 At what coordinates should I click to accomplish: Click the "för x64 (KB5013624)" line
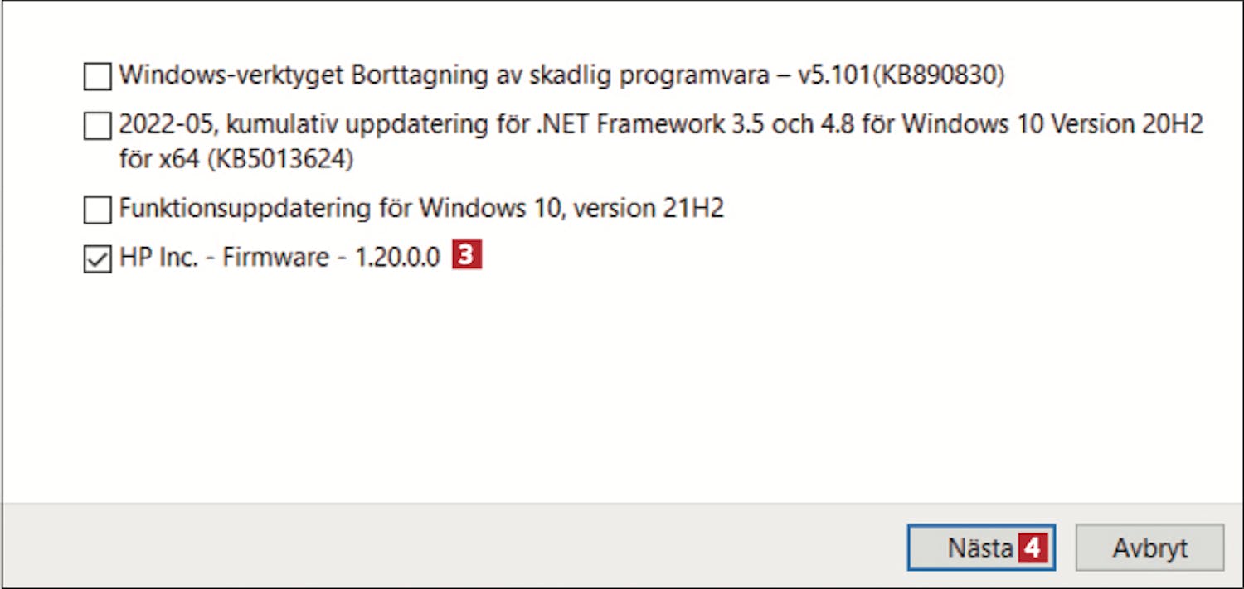pos(236,159)
